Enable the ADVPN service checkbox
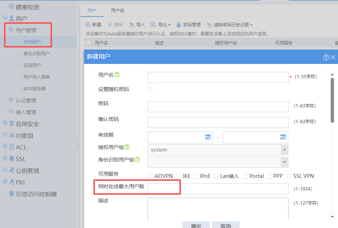338x228 pixels. (x=151, y=176)
